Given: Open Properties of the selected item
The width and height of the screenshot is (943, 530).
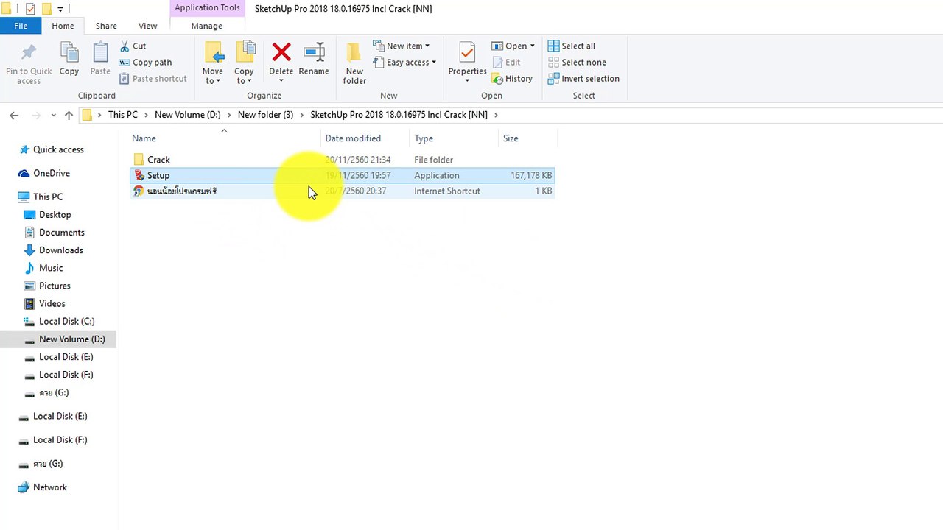Looking at the screenshot, I should click(467, 63).
